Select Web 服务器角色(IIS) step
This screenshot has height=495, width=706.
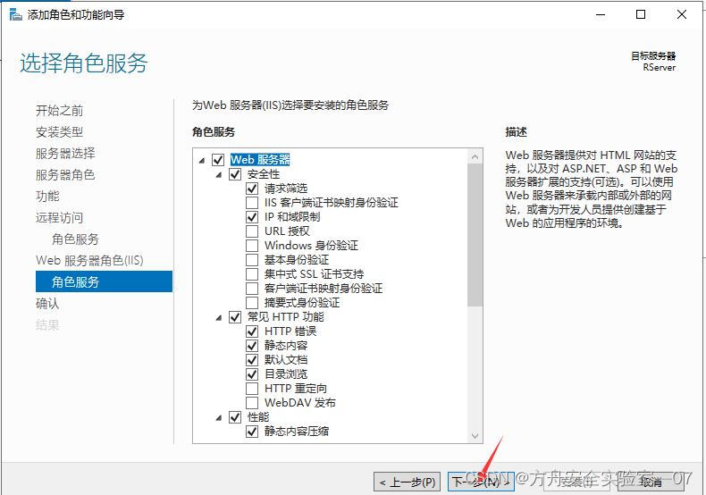tap(89, 261)
